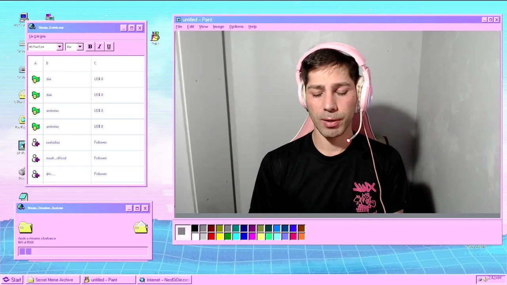Pick the teal swatch in the palette
The height and width of the screenshot is (285, 507).
click(236, 228)
